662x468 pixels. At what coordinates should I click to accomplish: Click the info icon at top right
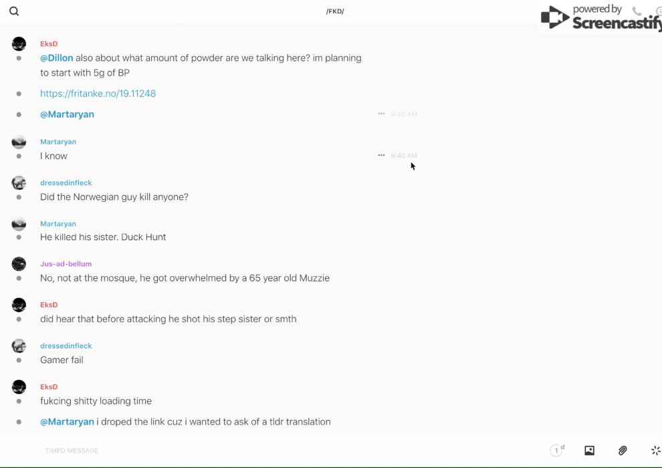(658, 11)
